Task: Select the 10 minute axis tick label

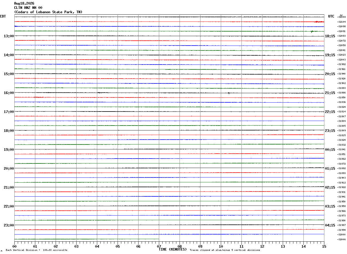Action: pyautogui.click(x=221, y=247)
